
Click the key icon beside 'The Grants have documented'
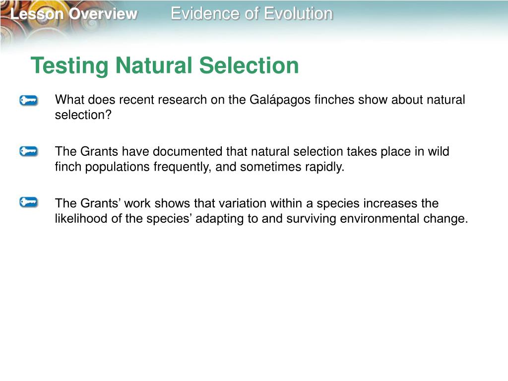tap(28, 151)
